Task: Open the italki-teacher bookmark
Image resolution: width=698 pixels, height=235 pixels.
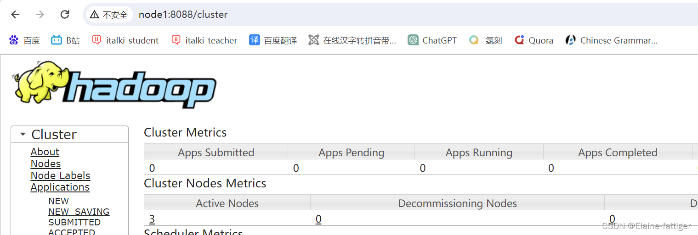Action: coord(204,40)
